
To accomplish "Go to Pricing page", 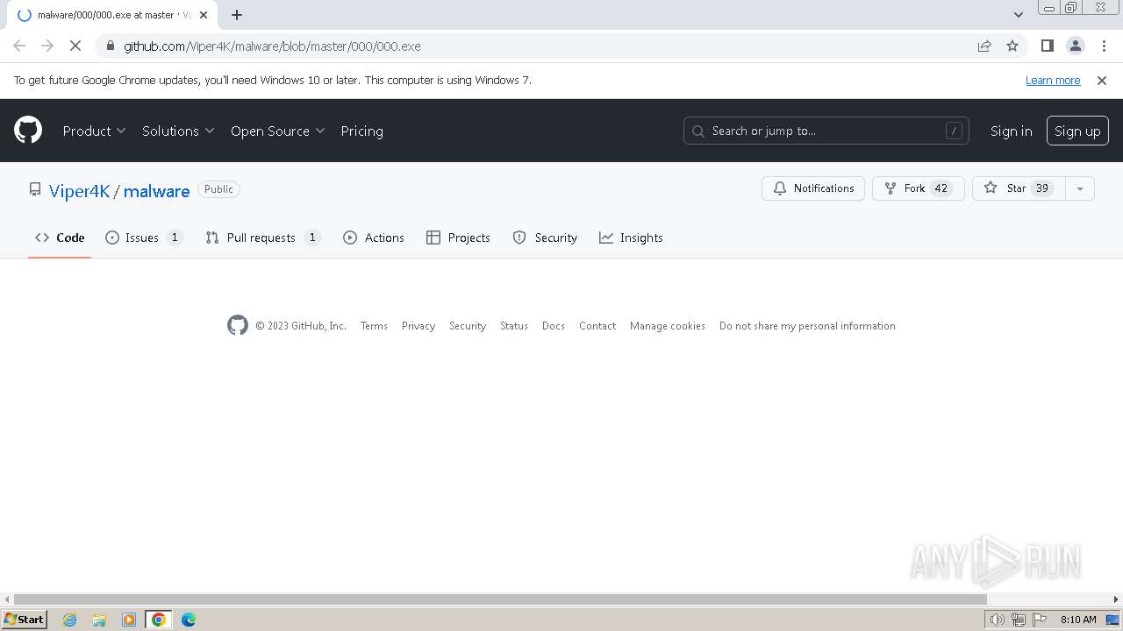I will pos(361,131).
